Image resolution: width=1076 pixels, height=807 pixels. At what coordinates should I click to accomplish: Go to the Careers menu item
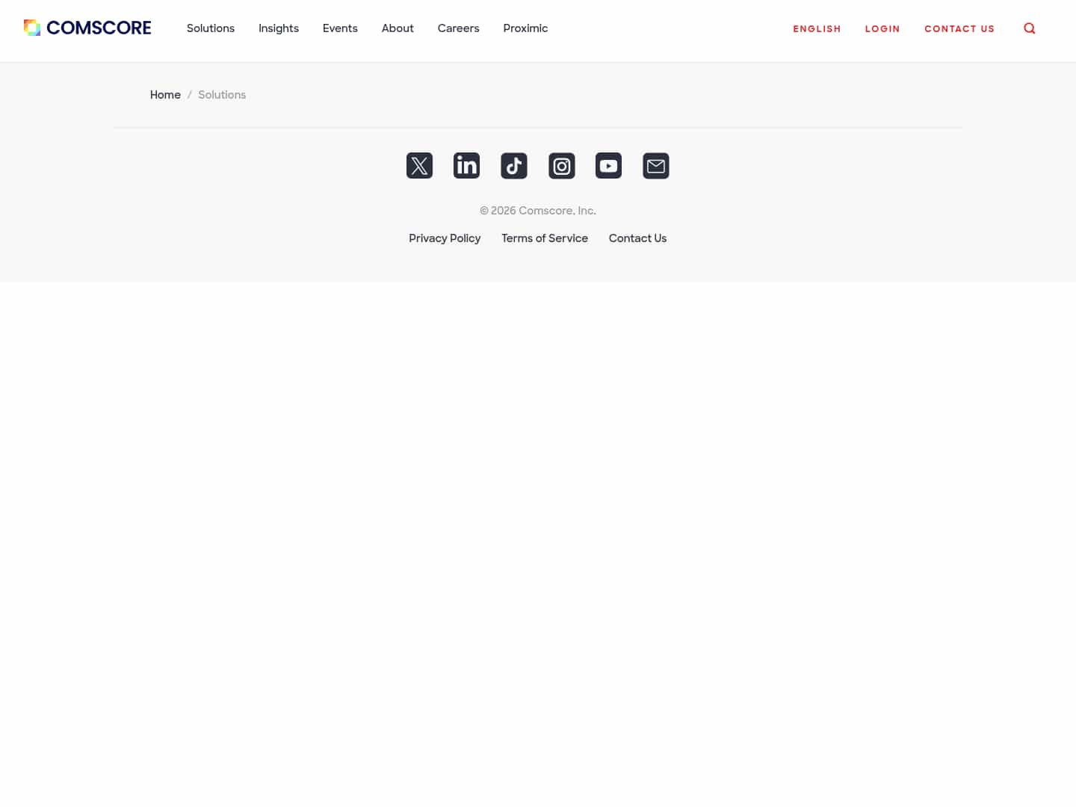pos(459,28)
